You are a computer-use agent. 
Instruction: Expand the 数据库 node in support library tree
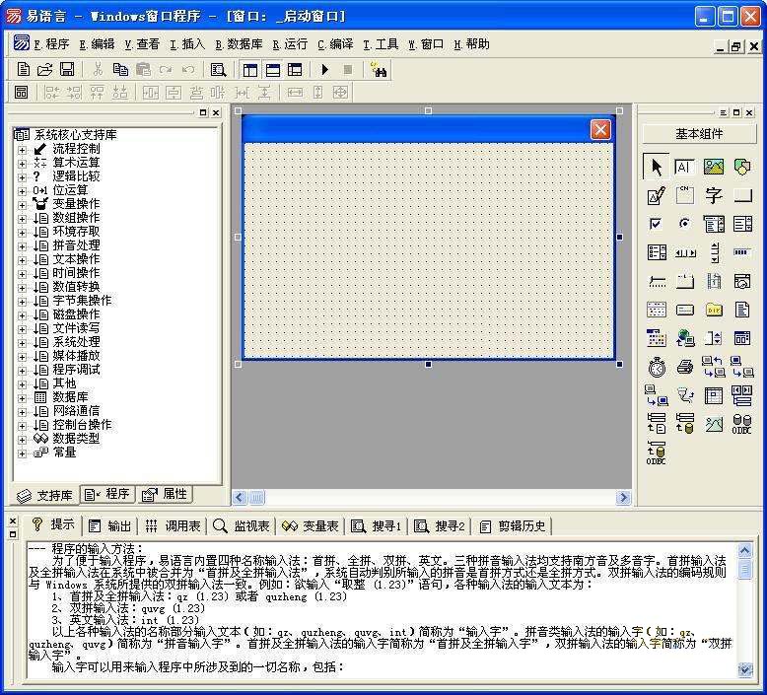(22, 397)
